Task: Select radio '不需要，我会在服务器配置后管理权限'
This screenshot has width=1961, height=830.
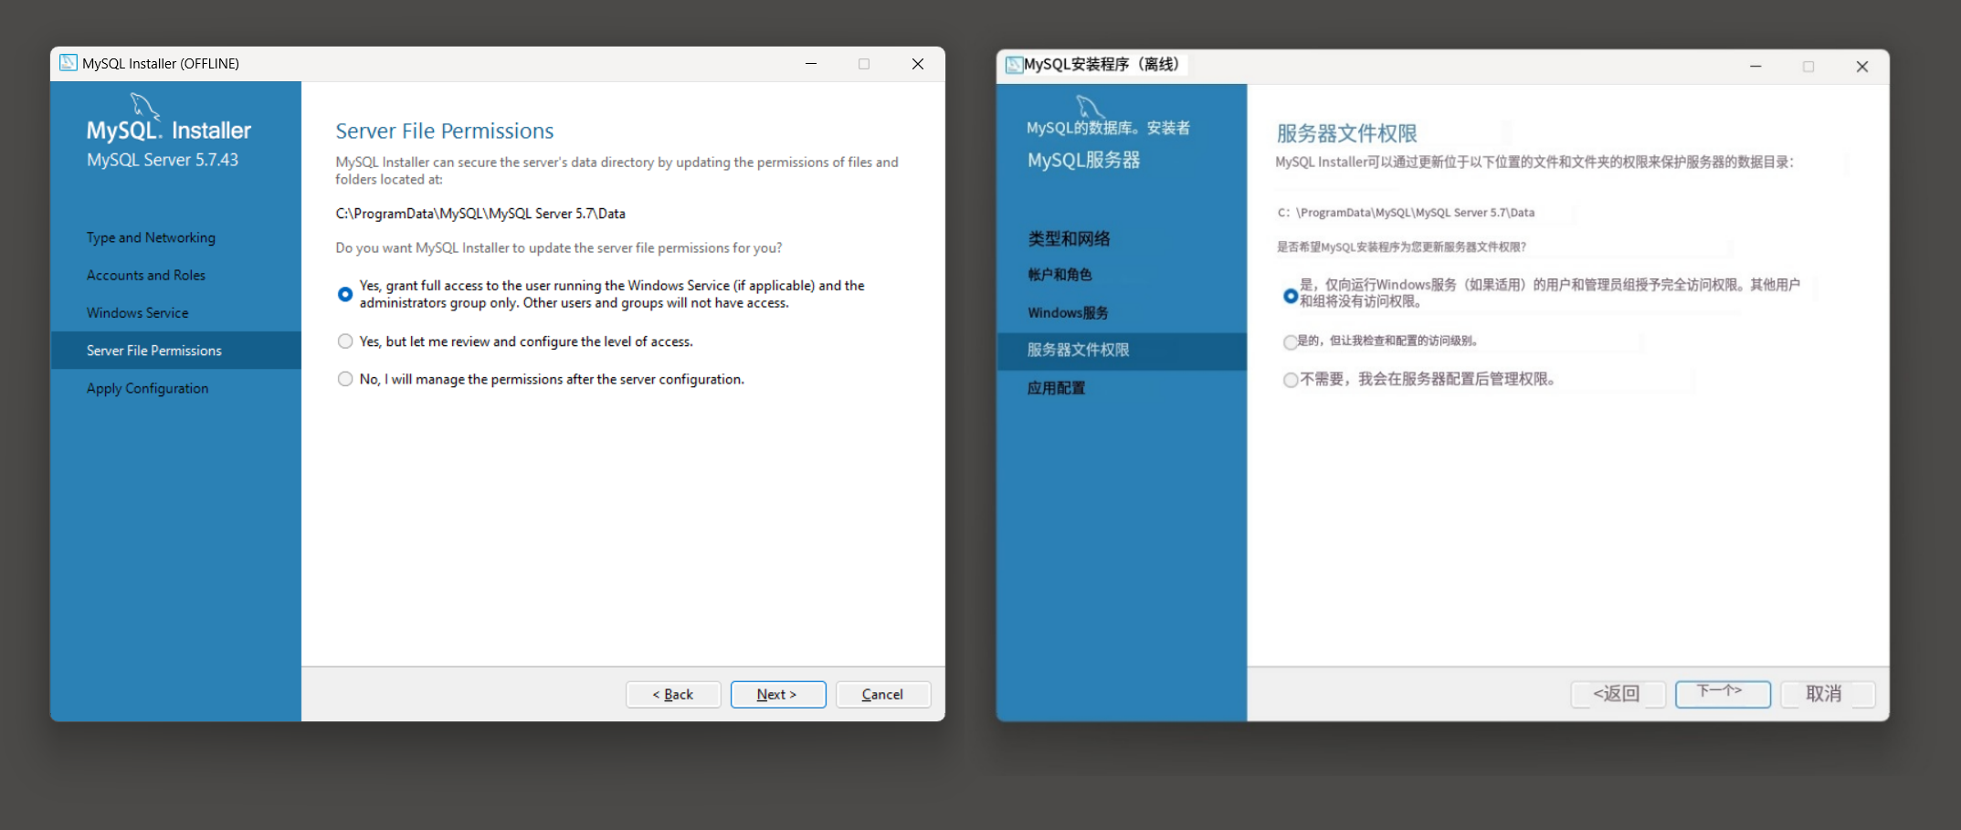Action: click(1291, 380)
